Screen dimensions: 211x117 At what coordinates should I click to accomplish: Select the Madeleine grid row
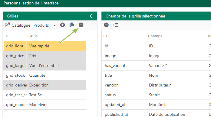point(45,105)
